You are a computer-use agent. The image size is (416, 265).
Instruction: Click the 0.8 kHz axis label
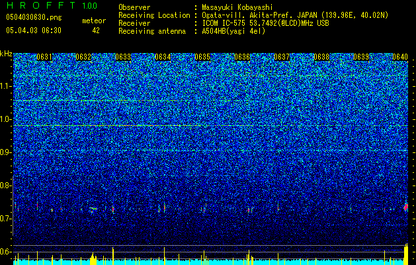pos(5,185)
